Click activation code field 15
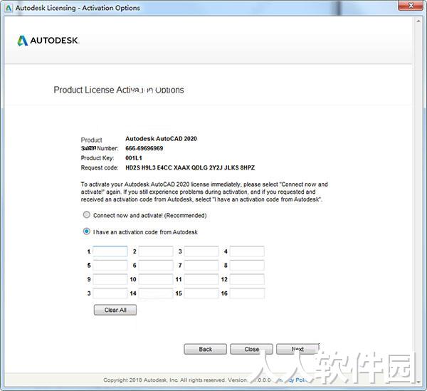 pos(201,293)
